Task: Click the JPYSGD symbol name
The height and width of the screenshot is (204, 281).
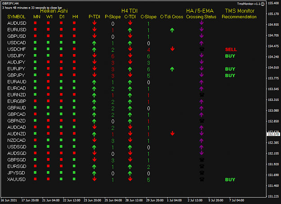Action: point(16,173)
